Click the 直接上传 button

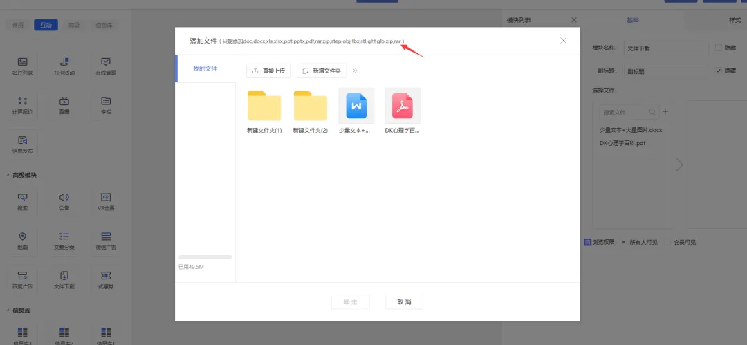click(x=268, y=71)
